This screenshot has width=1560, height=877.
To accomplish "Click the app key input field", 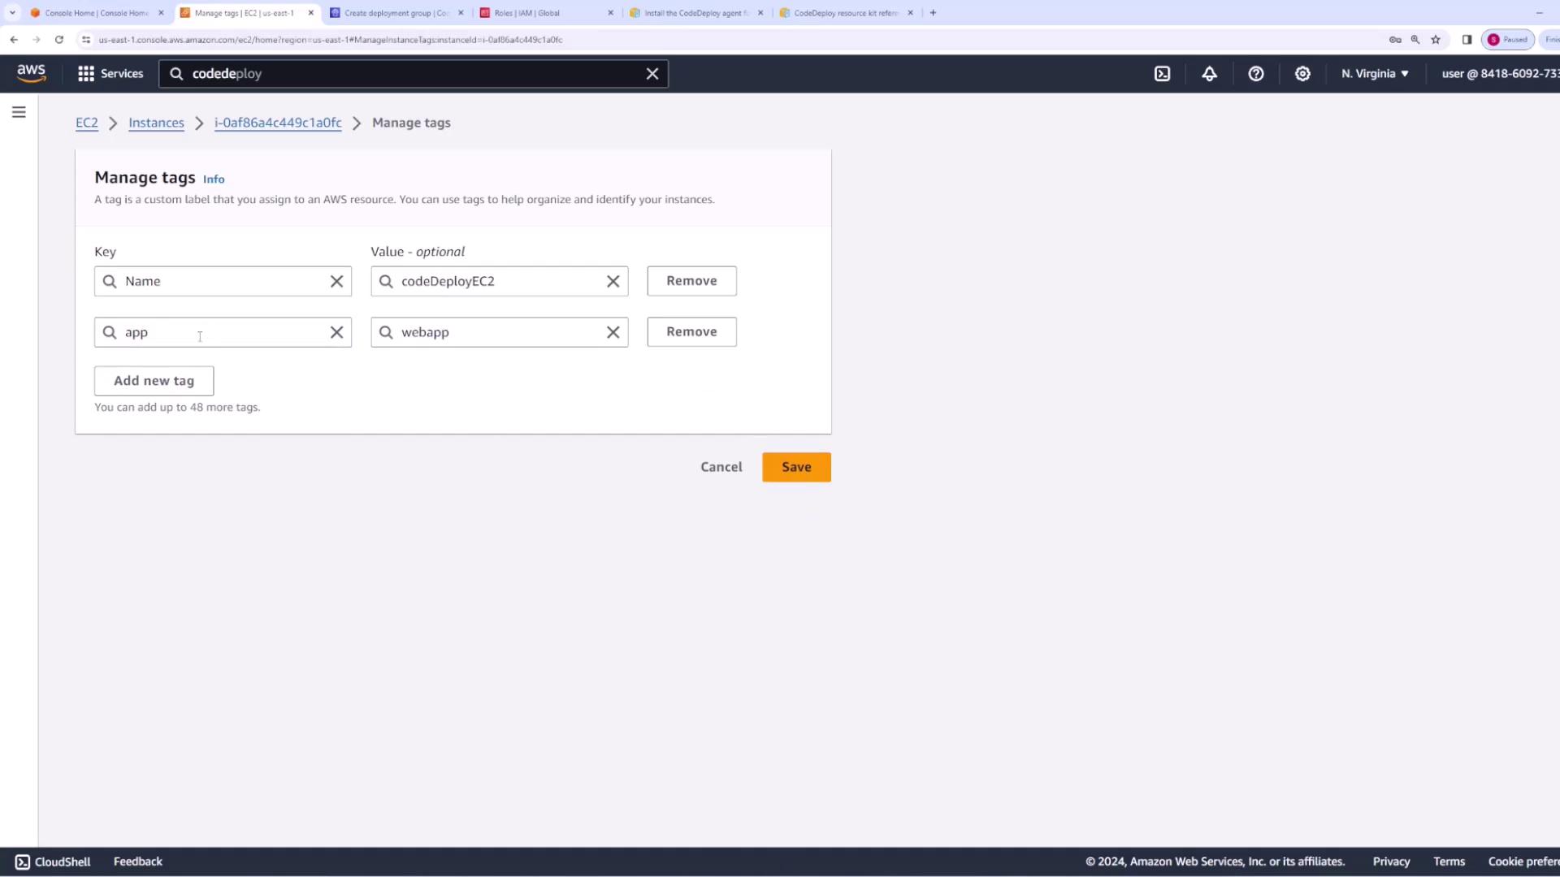I will [x=223, y=332].
